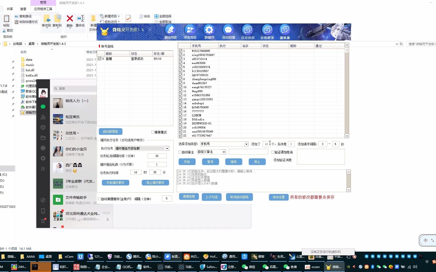Uncheck row 17 LIHECM
This screenshot has width=436, height=272.
180,115
